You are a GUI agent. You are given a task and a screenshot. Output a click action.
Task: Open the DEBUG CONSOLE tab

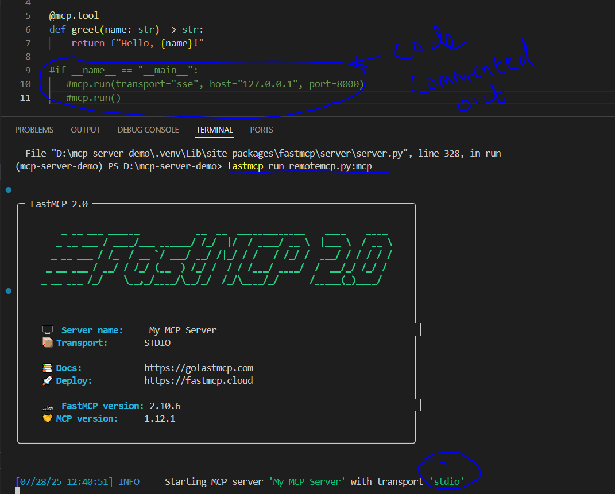(148, 130)
